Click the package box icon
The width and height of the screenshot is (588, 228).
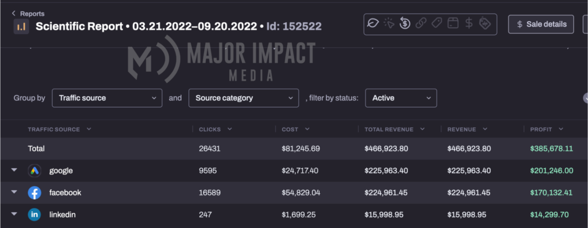point(453,24)
